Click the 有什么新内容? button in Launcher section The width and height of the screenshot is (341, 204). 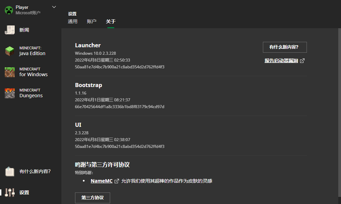(285, 47)
